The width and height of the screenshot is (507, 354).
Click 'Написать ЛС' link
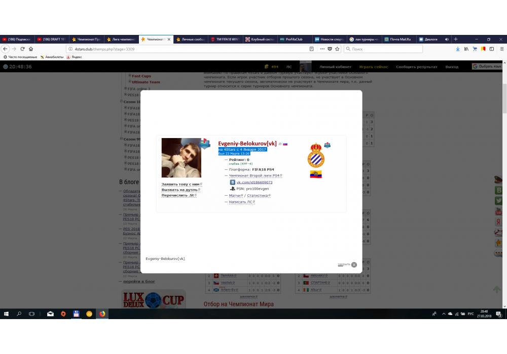tap(241, 202)
